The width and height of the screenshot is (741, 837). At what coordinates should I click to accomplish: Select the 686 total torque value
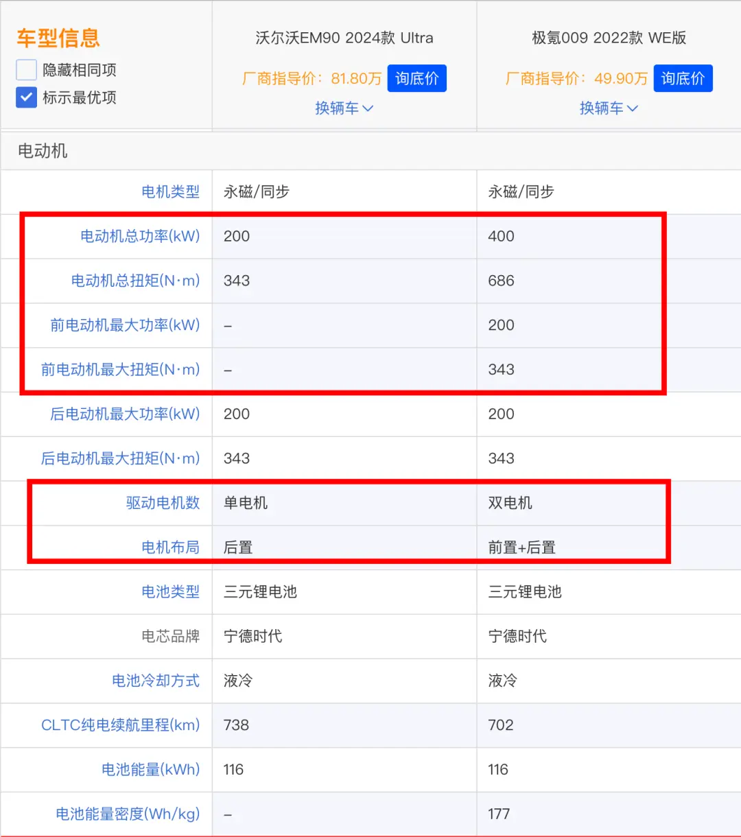coord(502,281)
